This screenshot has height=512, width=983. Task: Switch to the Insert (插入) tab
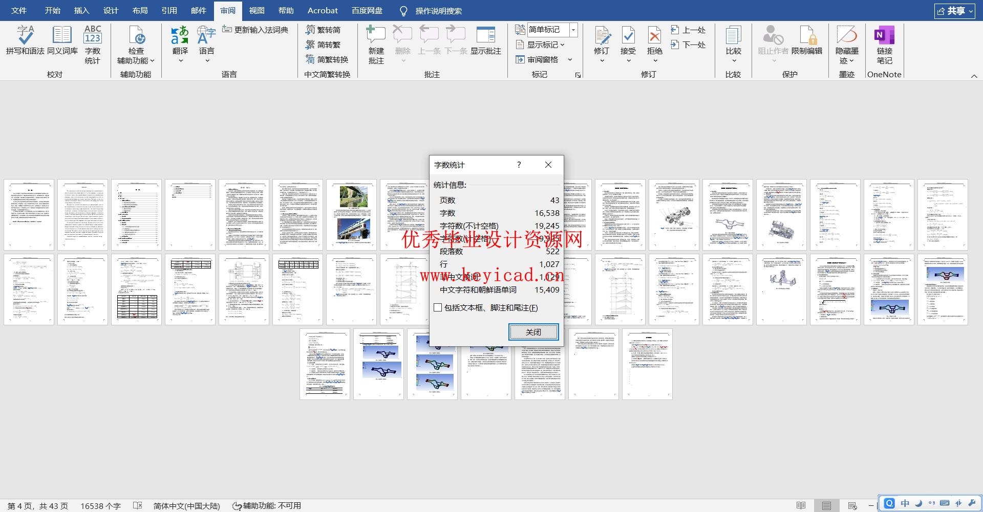[81, 10]
